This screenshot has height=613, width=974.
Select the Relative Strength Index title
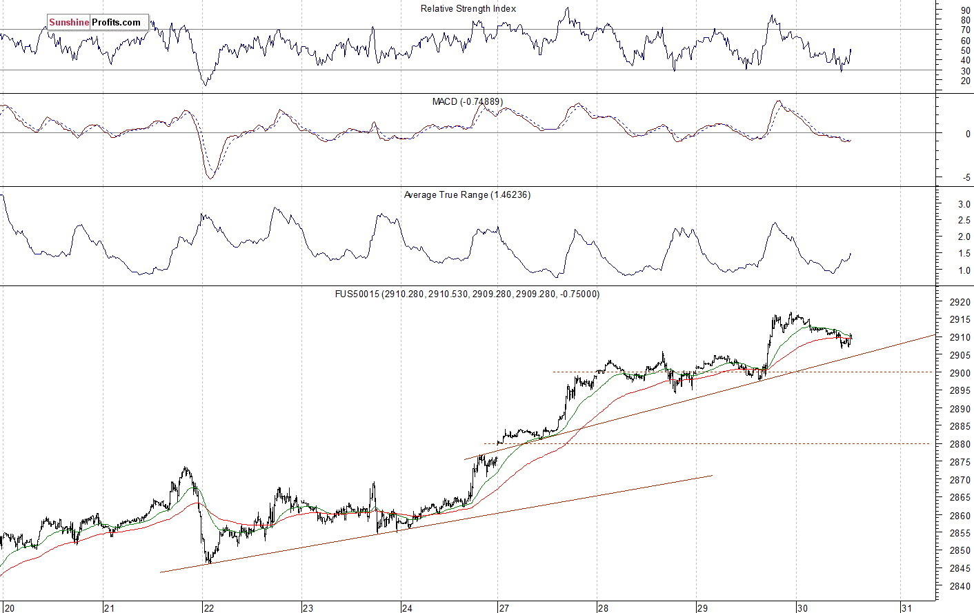click(x=468, y=8)
